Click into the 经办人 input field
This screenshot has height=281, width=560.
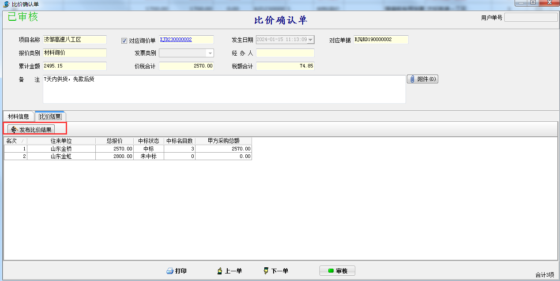[x=285, y=53]
